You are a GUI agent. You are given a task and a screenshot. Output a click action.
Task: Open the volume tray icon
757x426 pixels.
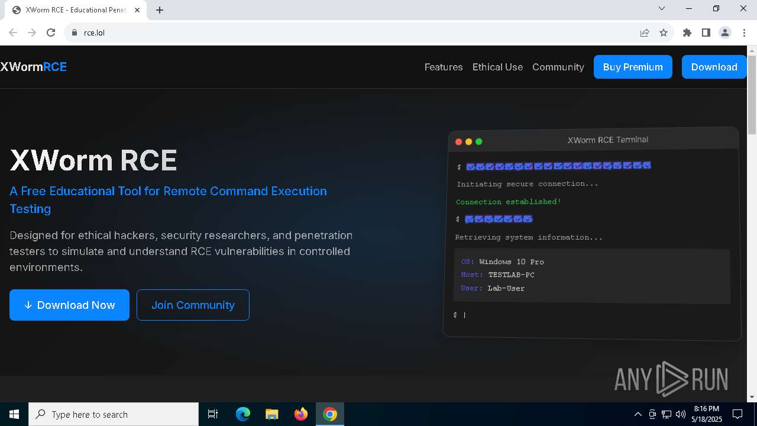coord(681,414)
